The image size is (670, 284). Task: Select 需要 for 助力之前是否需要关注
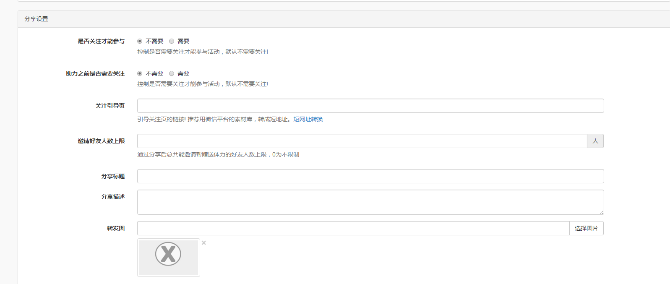point(172,73)
